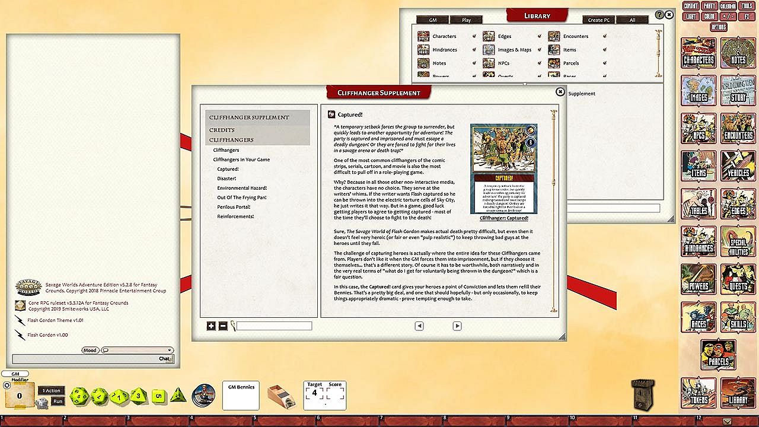
Task: Toggle the Parcels checkmark in Library
Action: (x=604, y=63)
